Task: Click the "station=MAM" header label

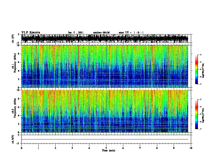Action: [x=101, y=33]
